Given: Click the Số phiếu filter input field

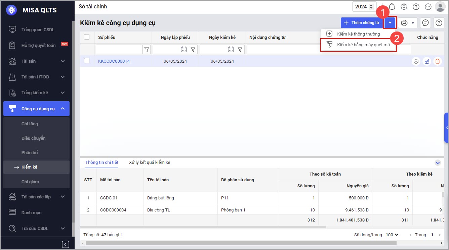Looking at the screenshot, I should (119, 50).
